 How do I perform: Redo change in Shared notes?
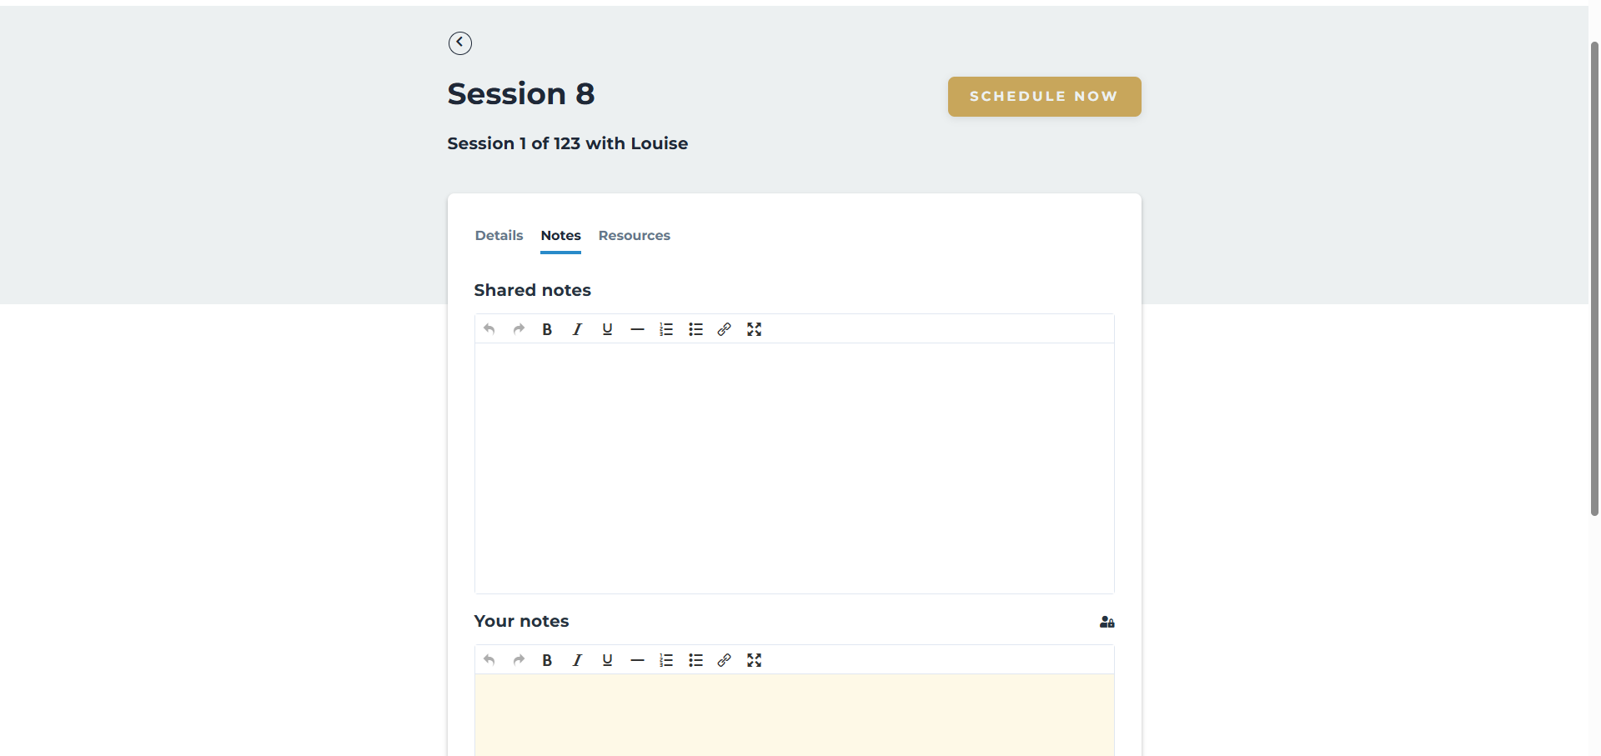tap(519, 329)
